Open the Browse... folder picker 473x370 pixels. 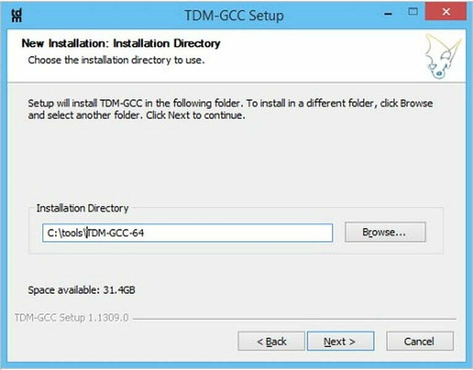pos(385,232)
